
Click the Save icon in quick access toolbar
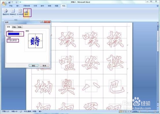pos(9,2)
